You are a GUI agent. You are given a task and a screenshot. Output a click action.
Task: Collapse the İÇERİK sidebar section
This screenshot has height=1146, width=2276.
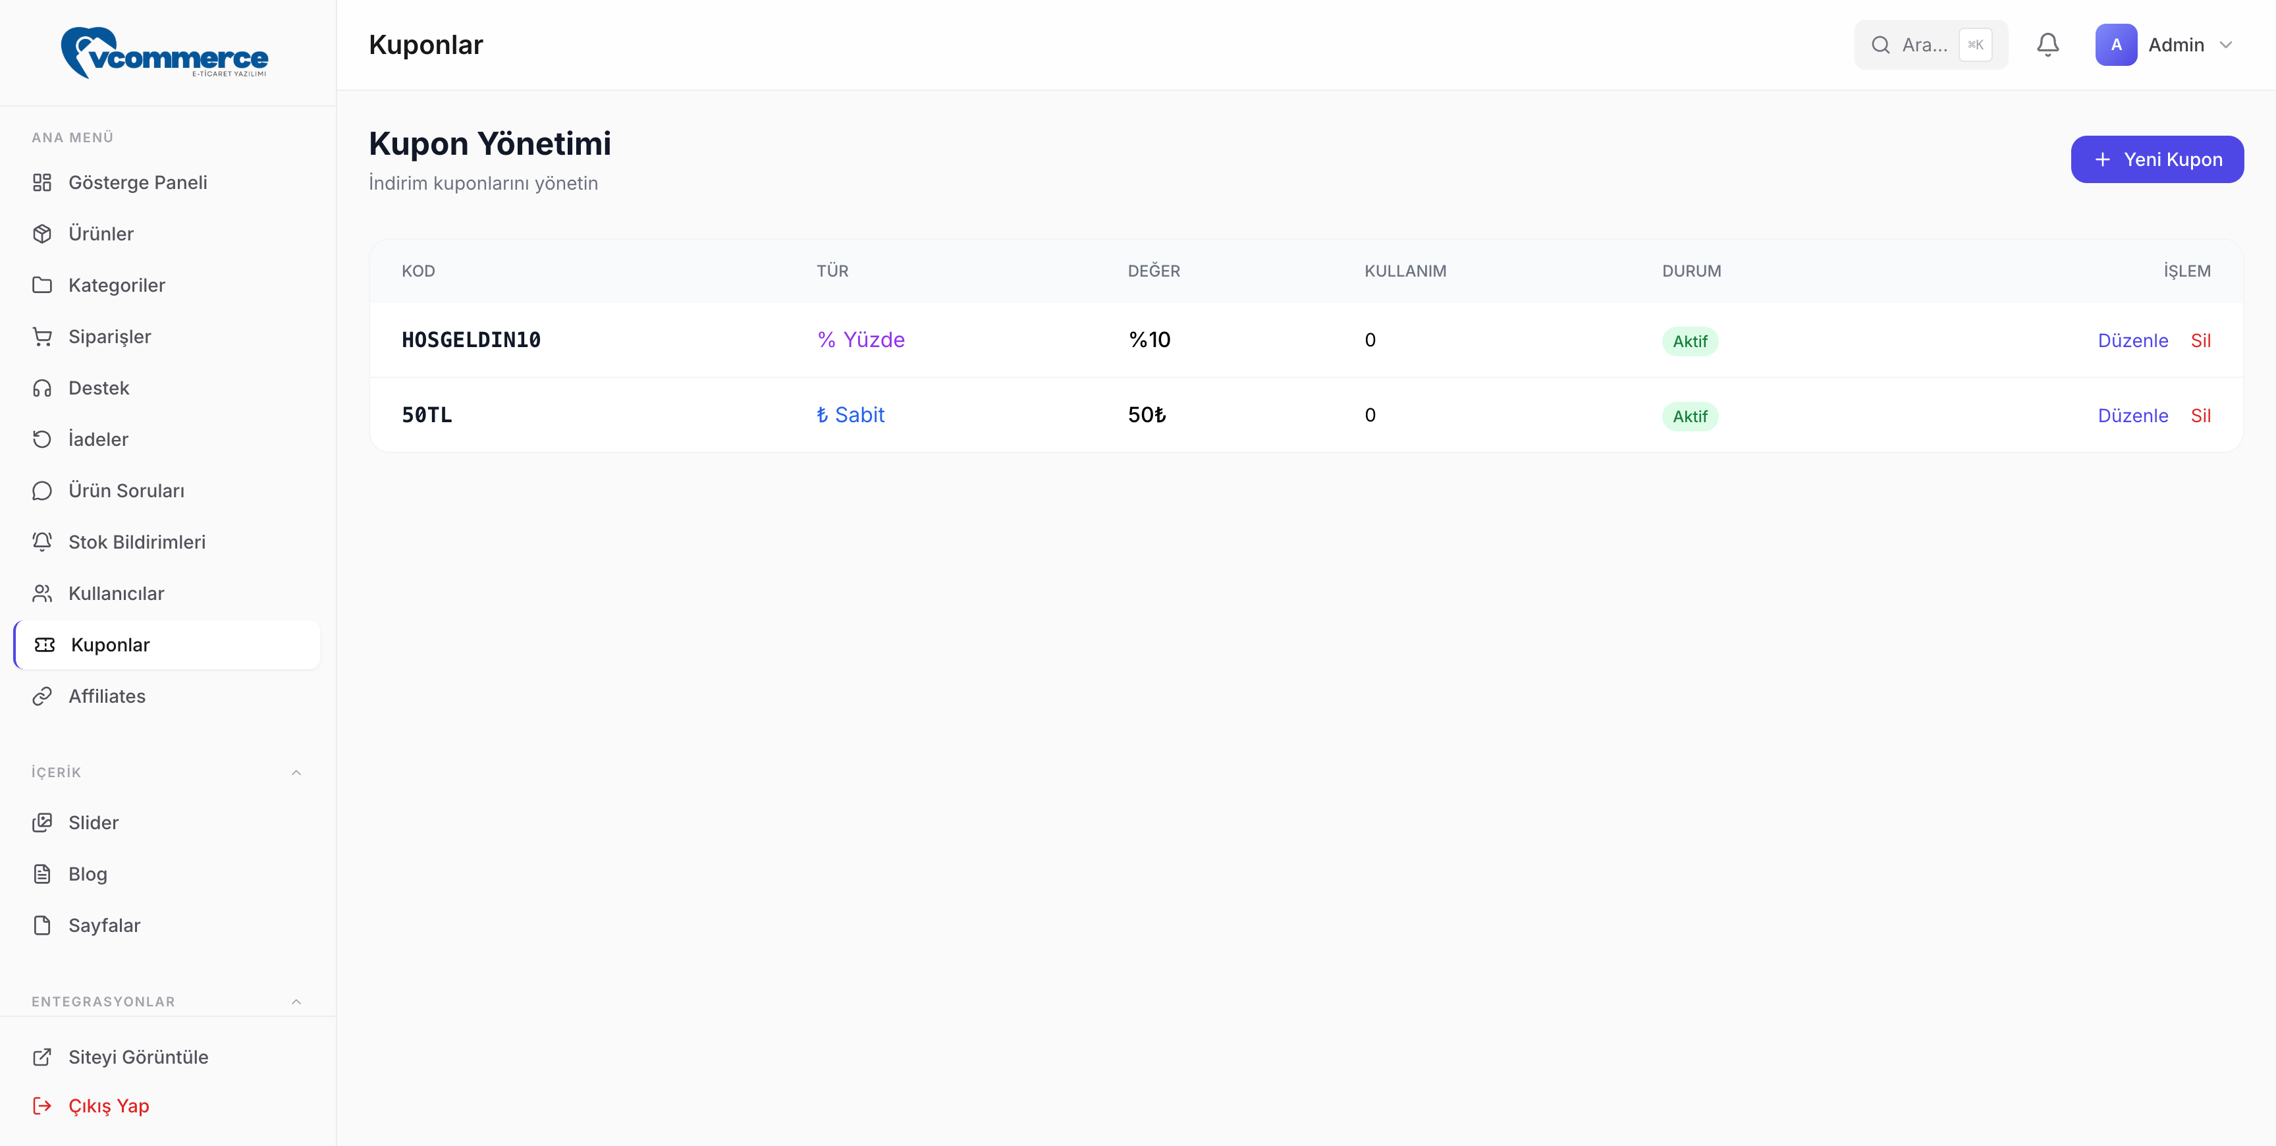point(296,773)
